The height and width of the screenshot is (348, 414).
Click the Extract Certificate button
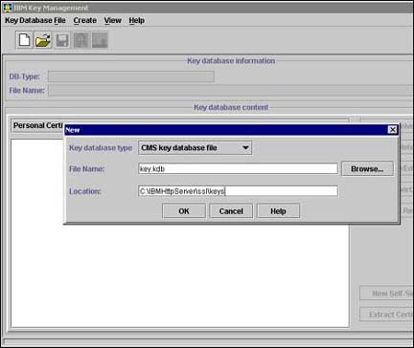386,315
